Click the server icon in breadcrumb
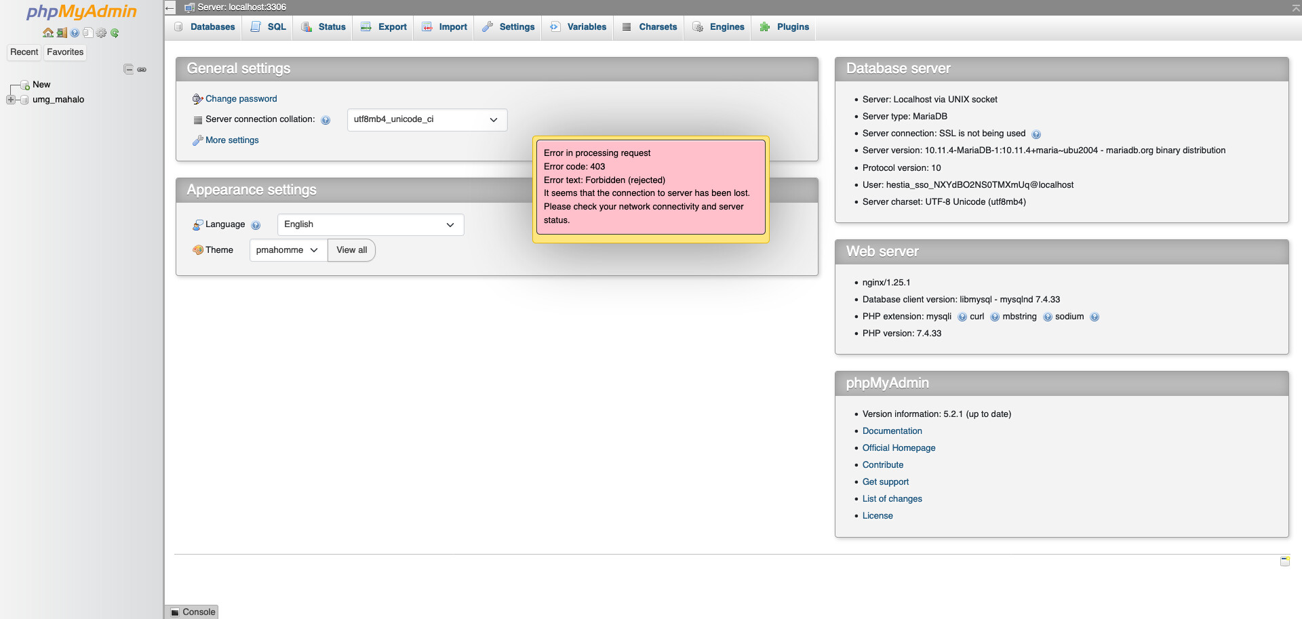 click(x=190, y=7)
